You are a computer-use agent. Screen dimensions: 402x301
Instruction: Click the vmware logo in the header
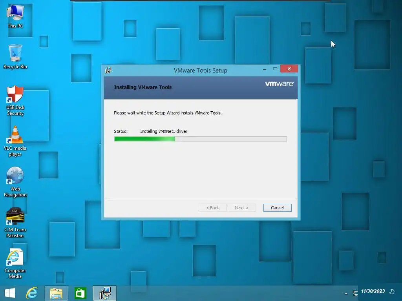click(x=280, y=84)
